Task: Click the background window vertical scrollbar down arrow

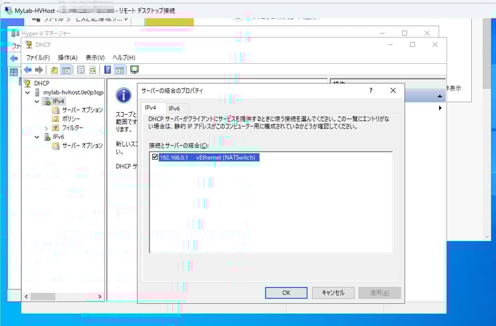Action: click(x=487, y=237)
